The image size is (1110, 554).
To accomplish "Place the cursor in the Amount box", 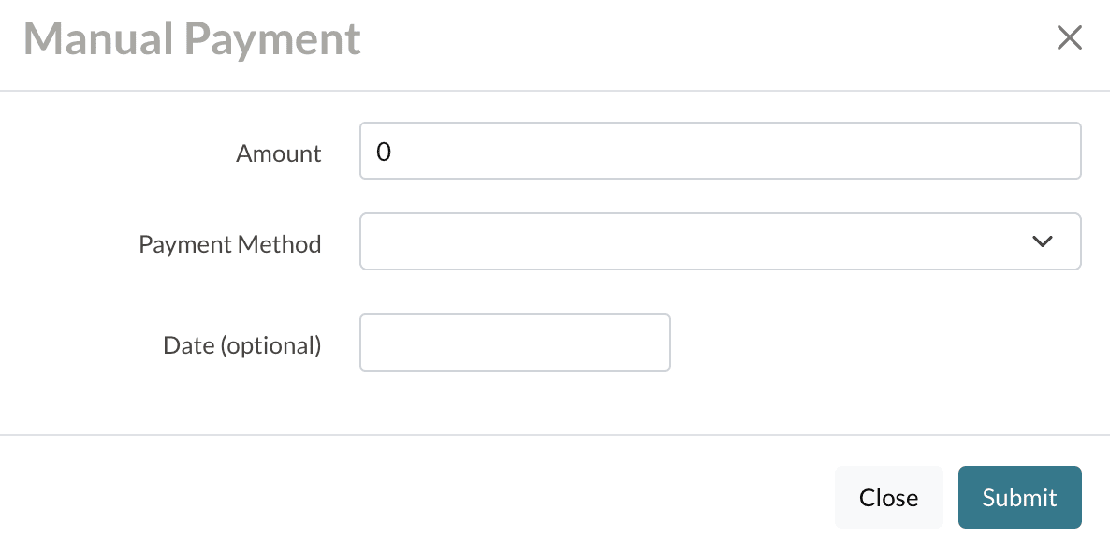I will pyautogui.click(x=720, y=151).
